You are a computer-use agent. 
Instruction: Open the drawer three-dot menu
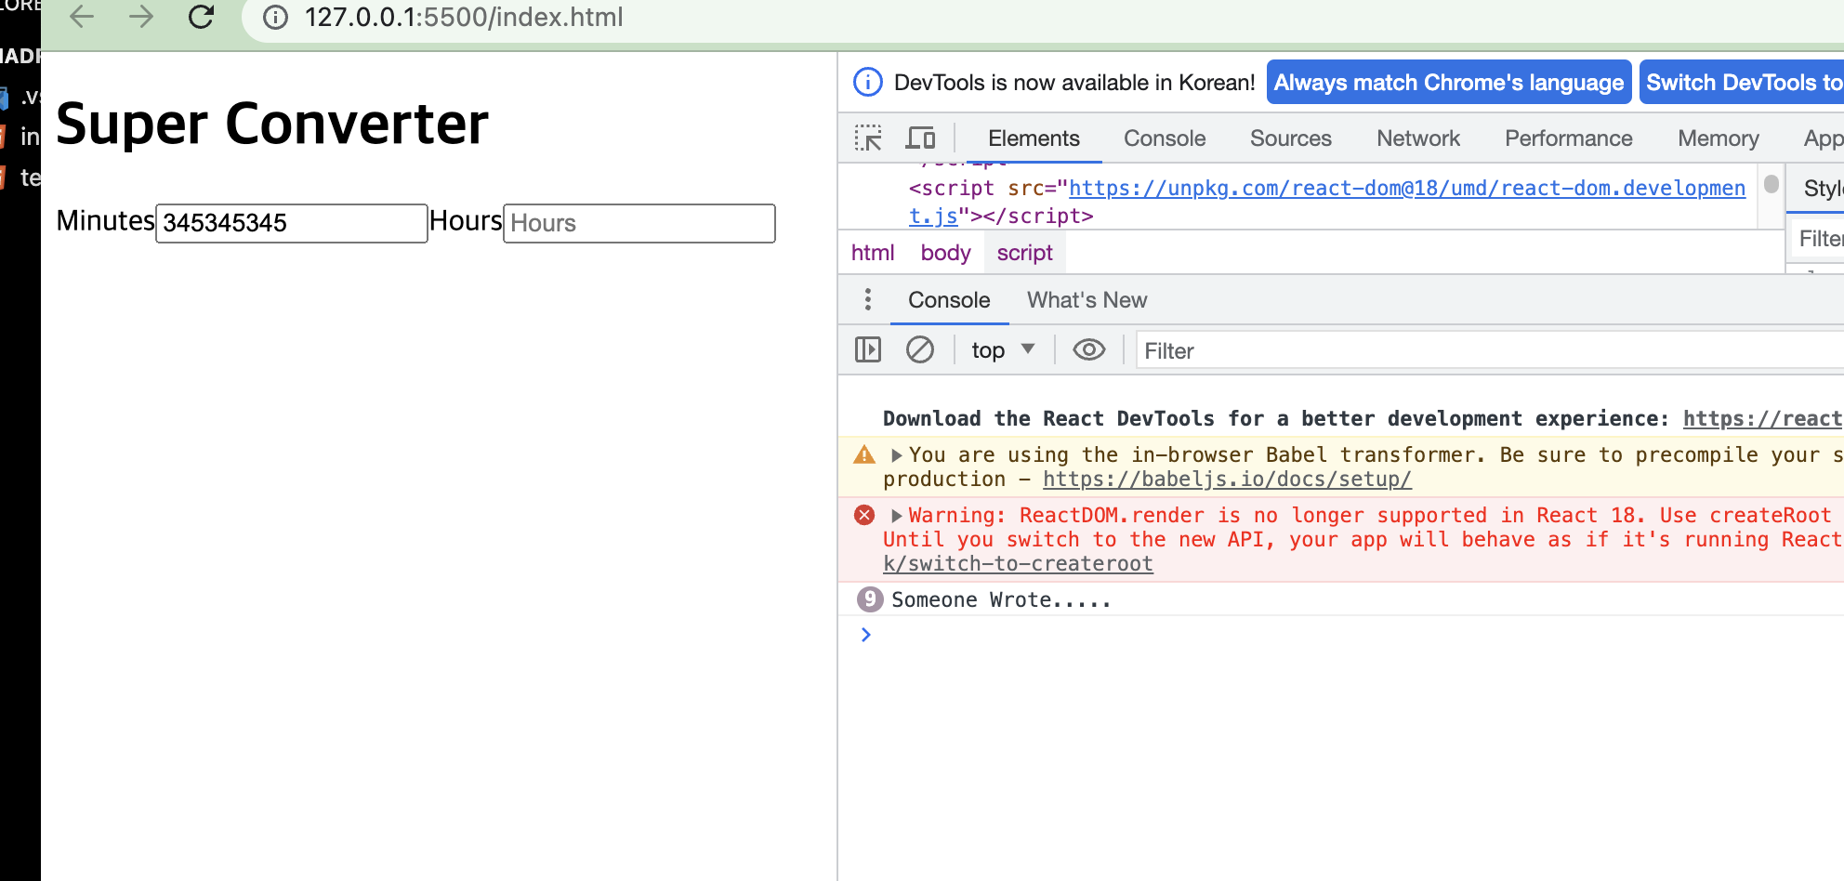(x=868, y=299)
